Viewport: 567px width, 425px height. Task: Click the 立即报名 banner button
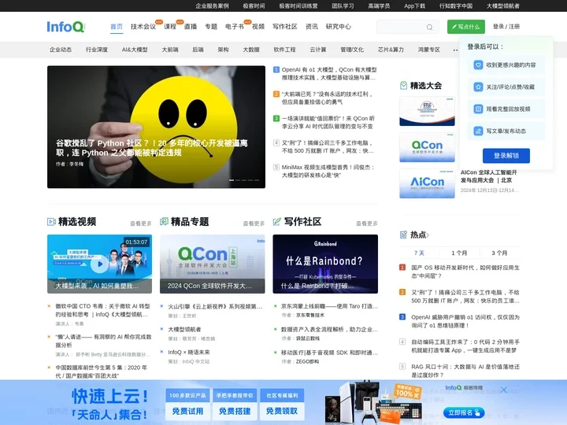[x=464, y=412]
